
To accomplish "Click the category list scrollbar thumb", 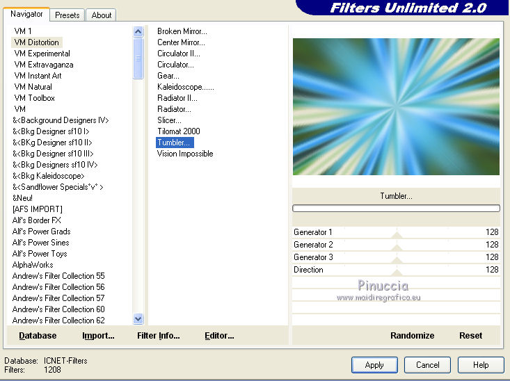I will [138, 58].
